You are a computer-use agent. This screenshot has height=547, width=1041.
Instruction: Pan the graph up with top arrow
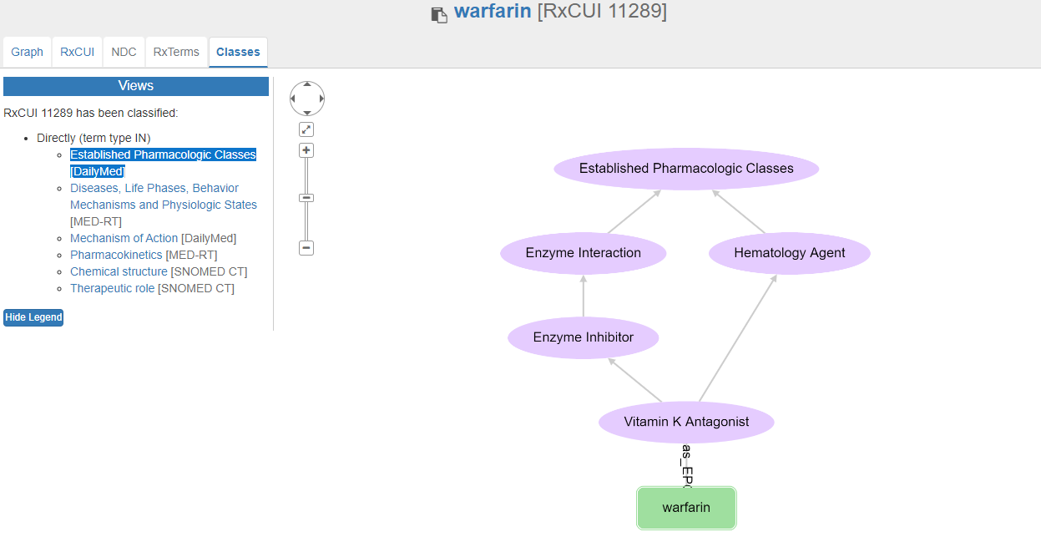click(307, 84)
